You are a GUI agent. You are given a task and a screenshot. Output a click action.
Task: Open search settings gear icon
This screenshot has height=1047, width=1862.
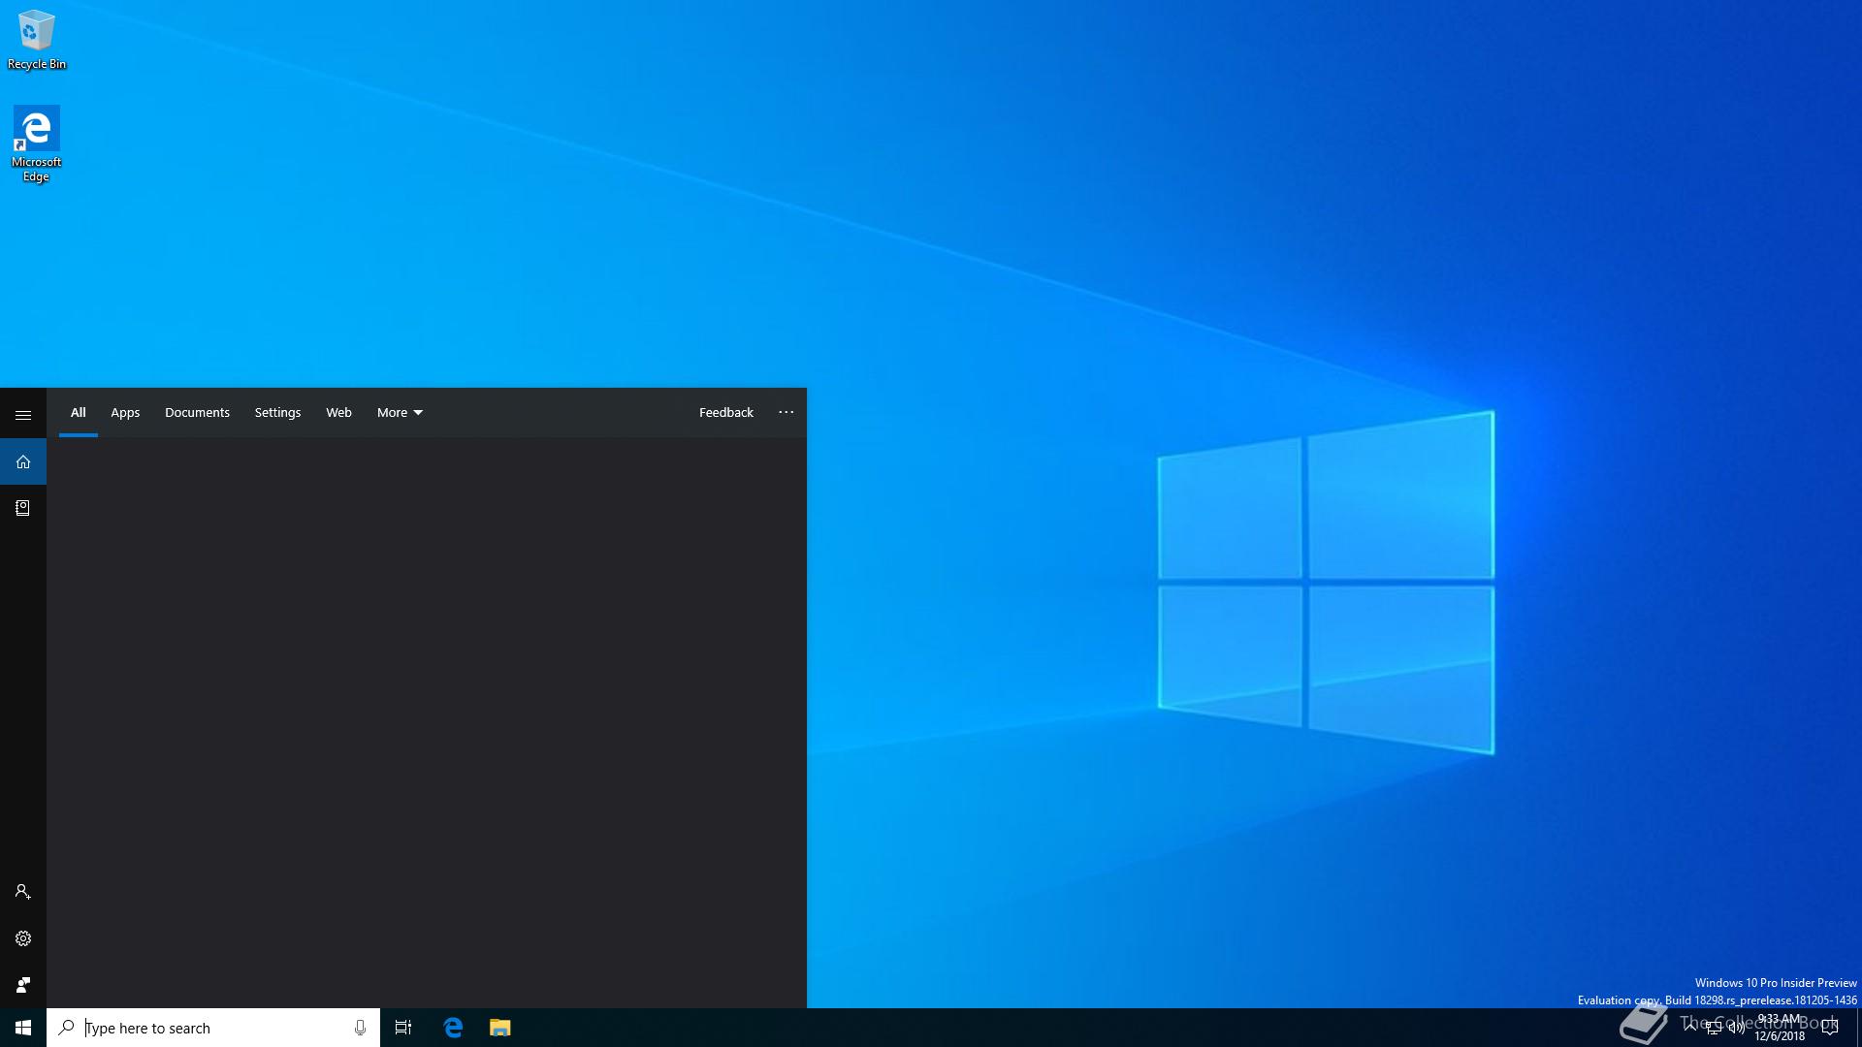coord(23,938)
